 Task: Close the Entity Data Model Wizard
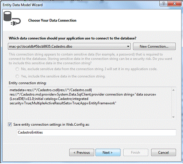pyautogui.click(x=175, y=4)
